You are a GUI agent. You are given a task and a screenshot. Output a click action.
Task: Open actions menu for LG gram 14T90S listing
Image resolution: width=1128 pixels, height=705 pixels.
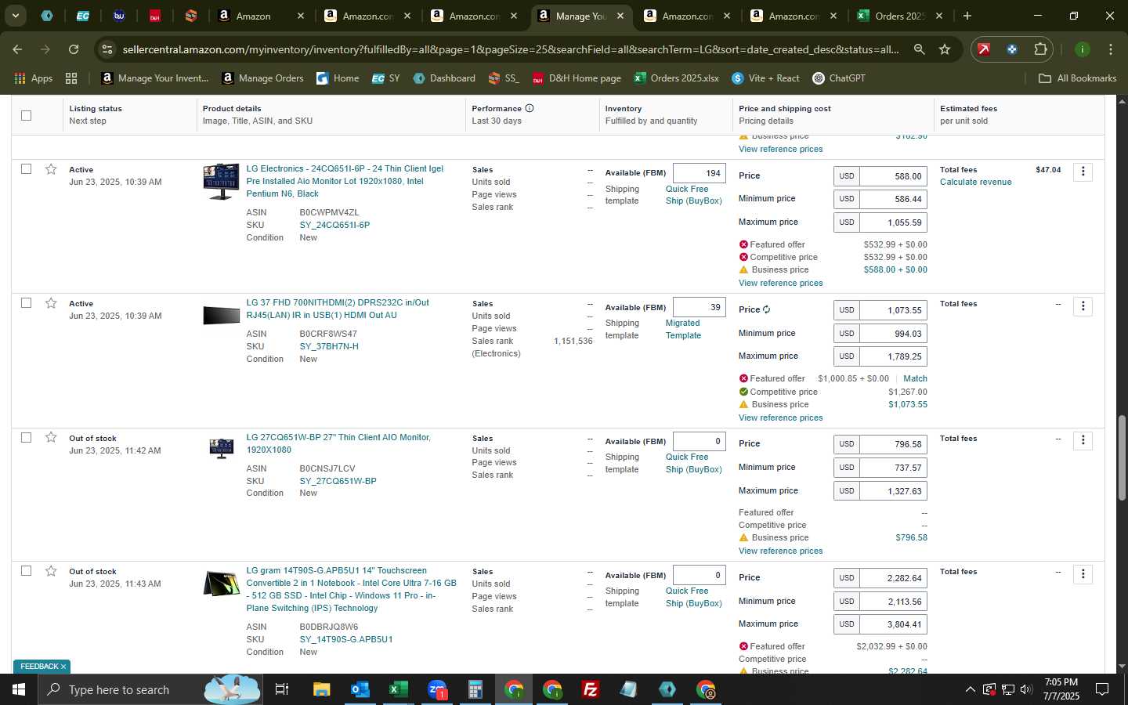1083,574
